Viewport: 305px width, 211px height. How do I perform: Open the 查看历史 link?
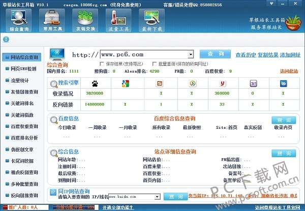point(246,55)
